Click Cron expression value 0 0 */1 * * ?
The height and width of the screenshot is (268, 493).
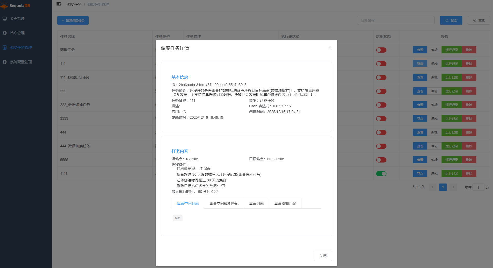(282, 106)
